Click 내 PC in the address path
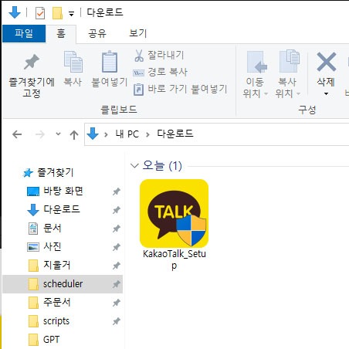The height and width of the screenshot is (349, 349). [x=127, y=134]
